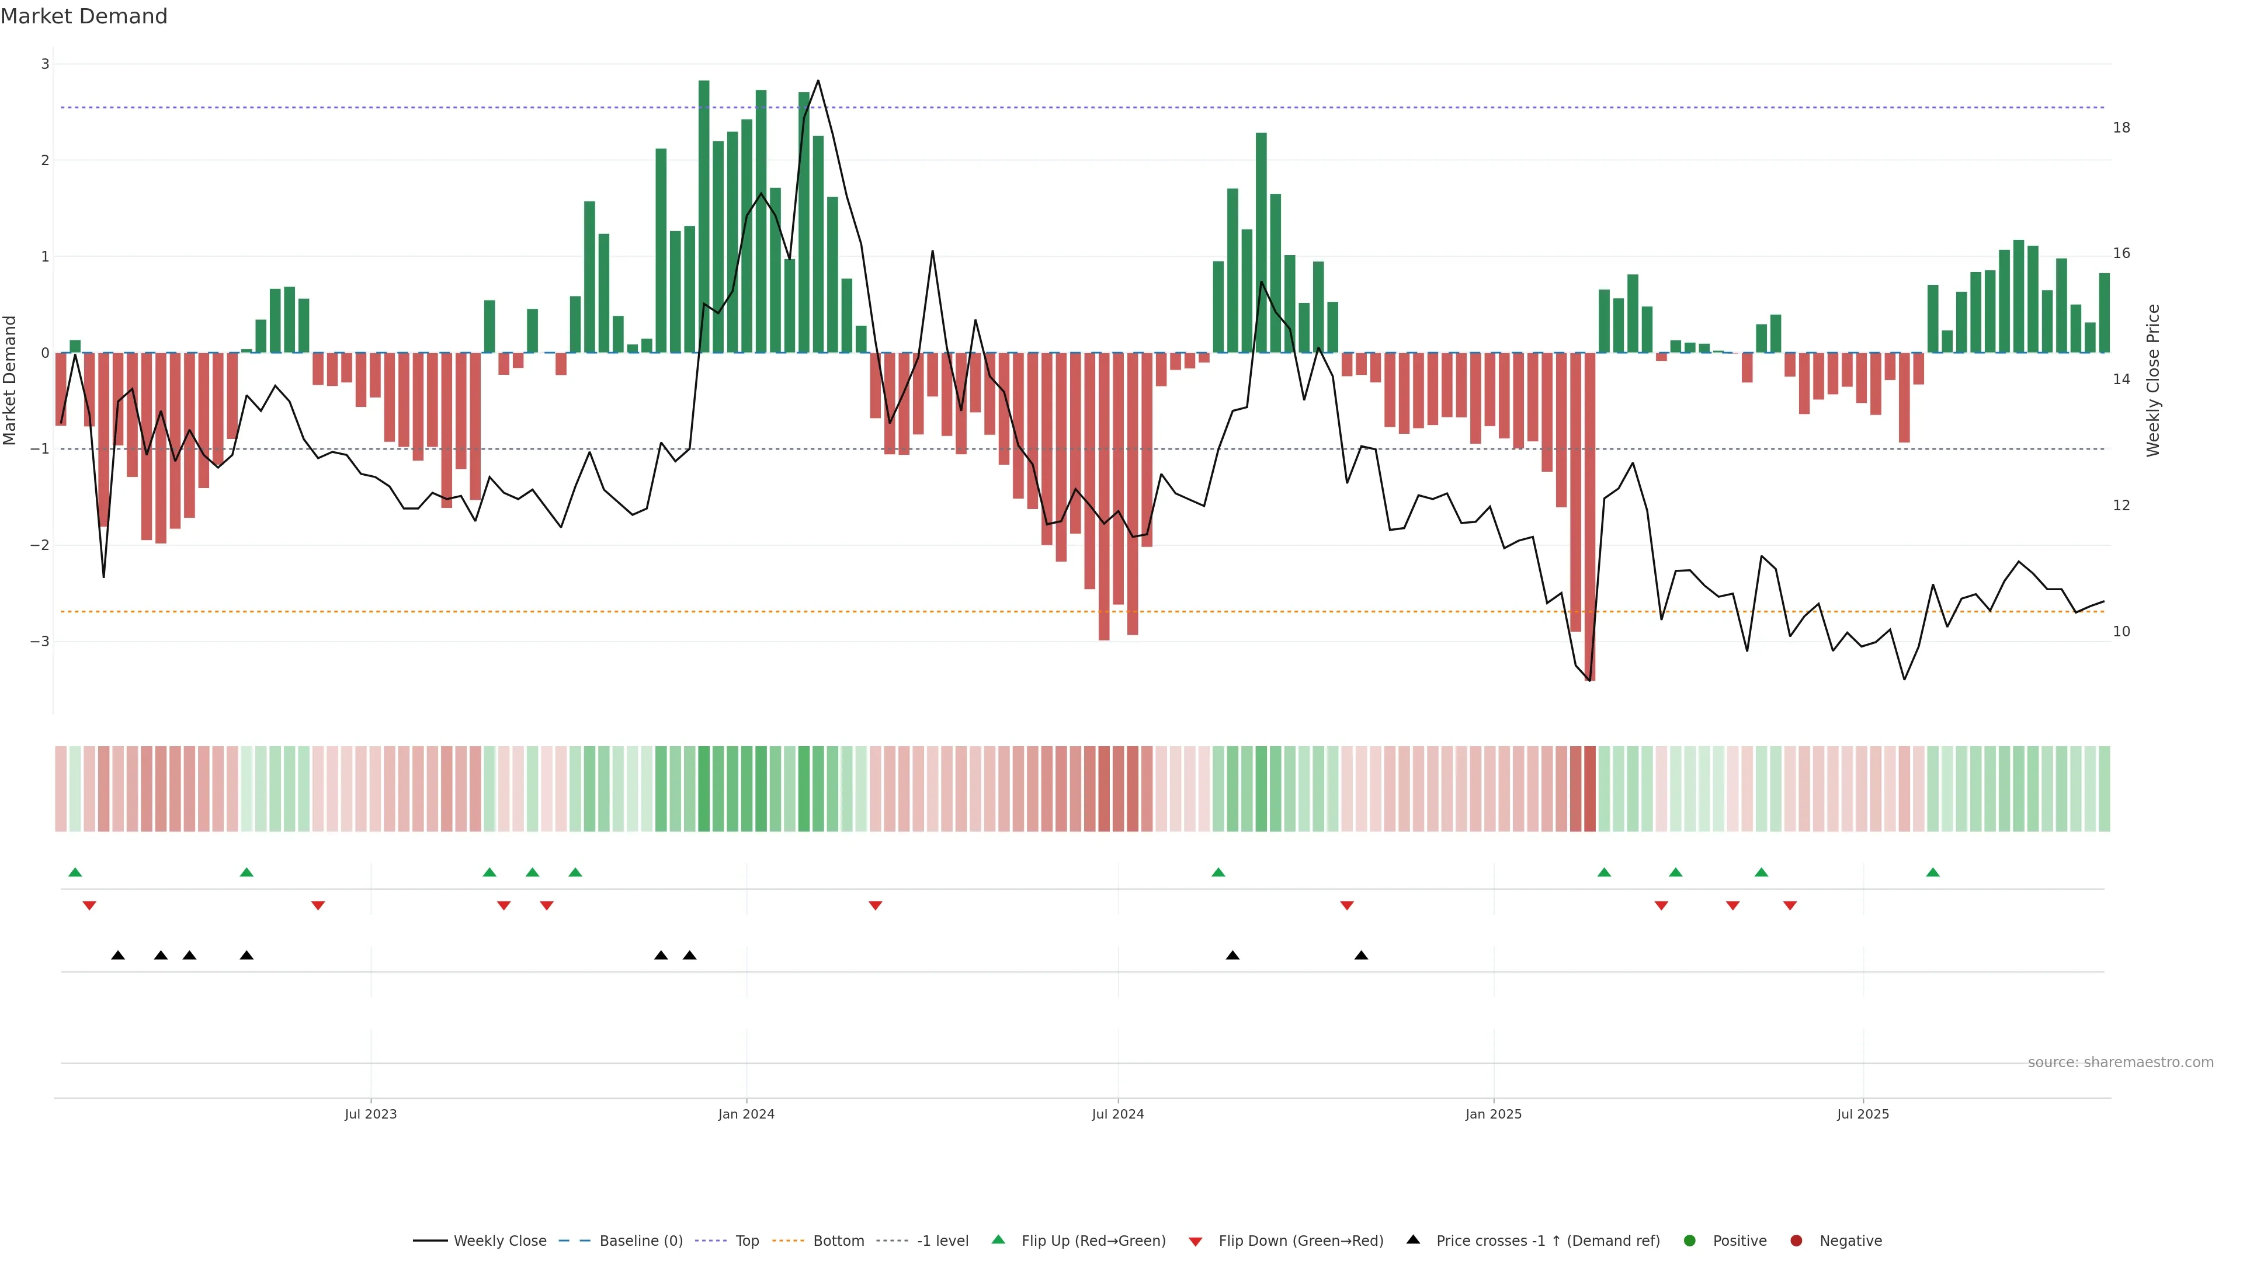Screen dimensions: 2243x1261
Task: Click the orange Bottom legend line symbol
Action: pos(788,1241)
